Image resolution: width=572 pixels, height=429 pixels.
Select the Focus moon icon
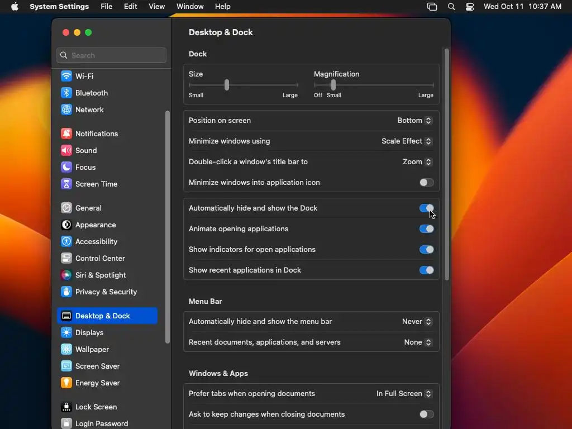pos(66,167)
